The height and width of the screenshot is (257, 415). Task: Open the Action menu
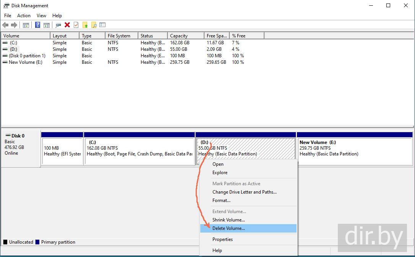point(24,16)
